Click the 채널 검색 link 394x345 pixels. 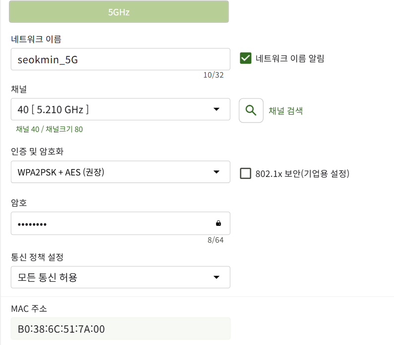(285, 111)
